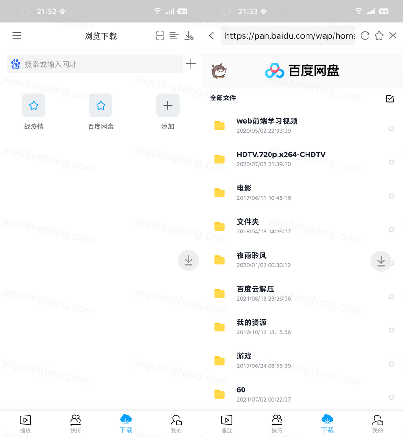Tap floating download button on right screen

tap(381, 261)
